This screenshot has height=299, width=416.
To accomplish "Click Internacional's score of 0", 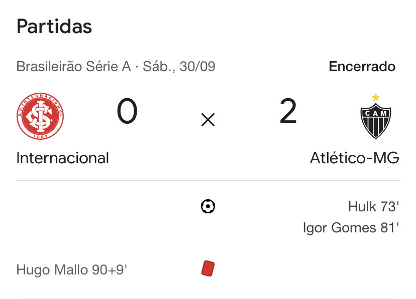I will [x=127, y=111].
